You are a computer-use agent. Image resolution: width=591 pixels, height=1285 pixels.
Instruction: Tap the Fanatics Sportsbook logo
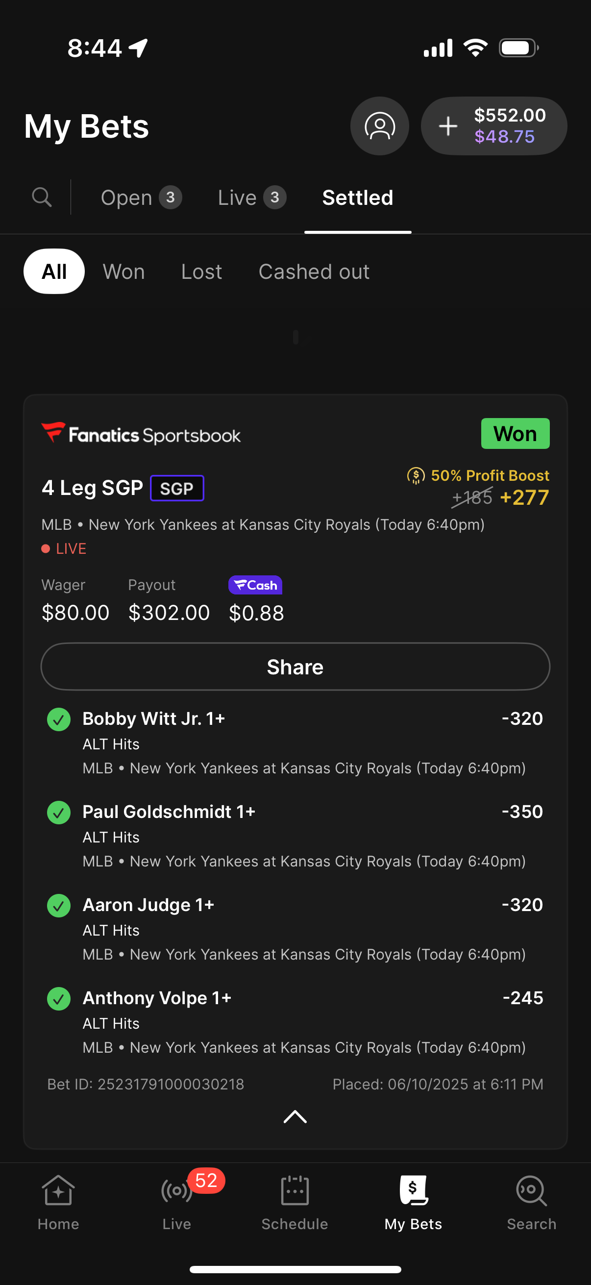[141, 434]
